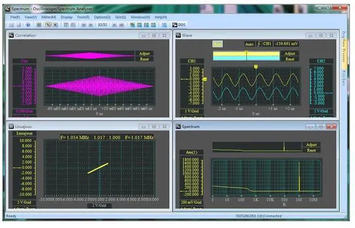
Task: Click the yellow trigger position marker above waveform
Action: tap(256, 67)
